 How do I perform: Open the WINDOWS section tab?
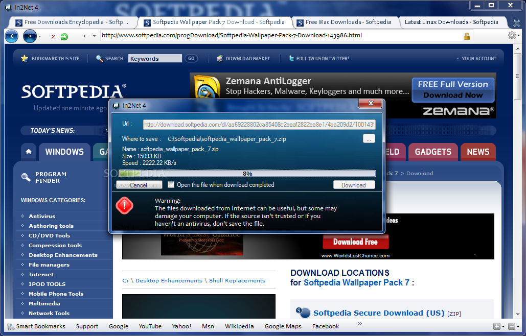point(64,152)
